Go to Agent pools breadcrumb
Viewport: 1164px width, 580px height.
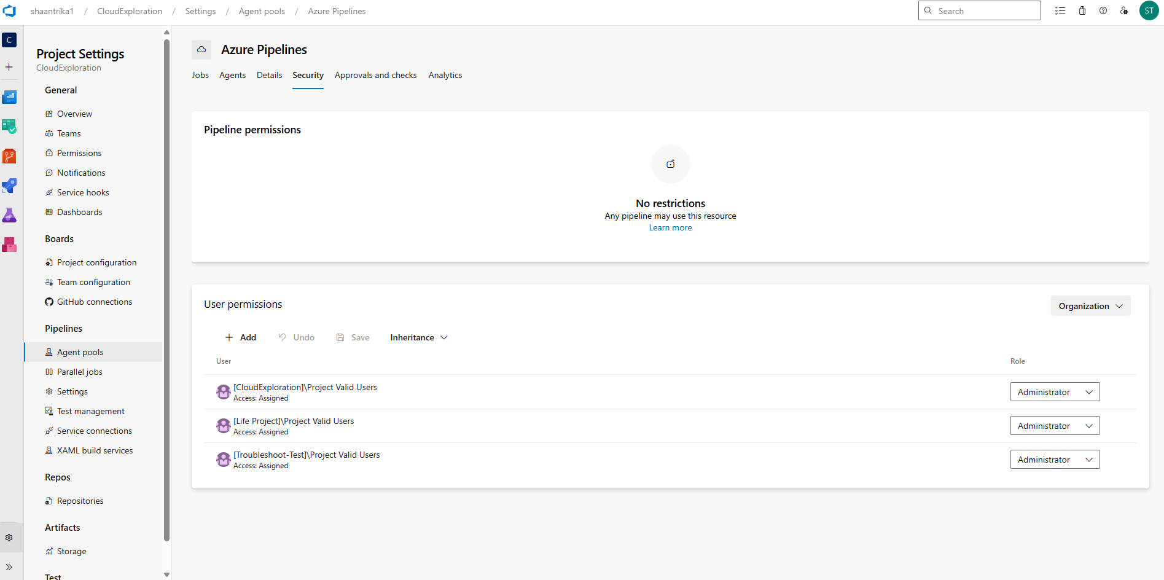coord(262,11)
